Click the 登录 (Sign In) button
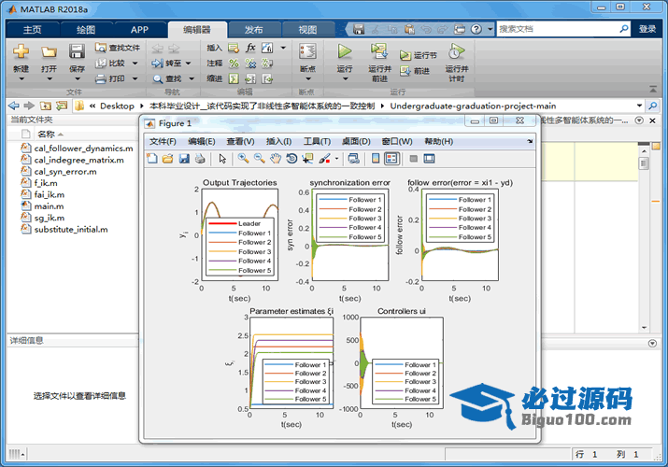The width and height of the screenshot is (668, 467). point(647,29)
